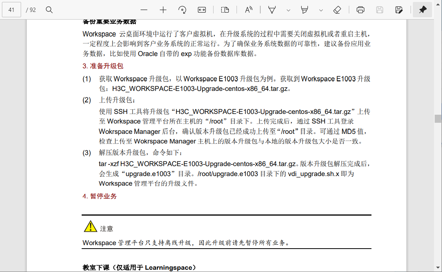Click list item '(2) 上传升级包'
442x272 pixels.
(x=109, y=100)
